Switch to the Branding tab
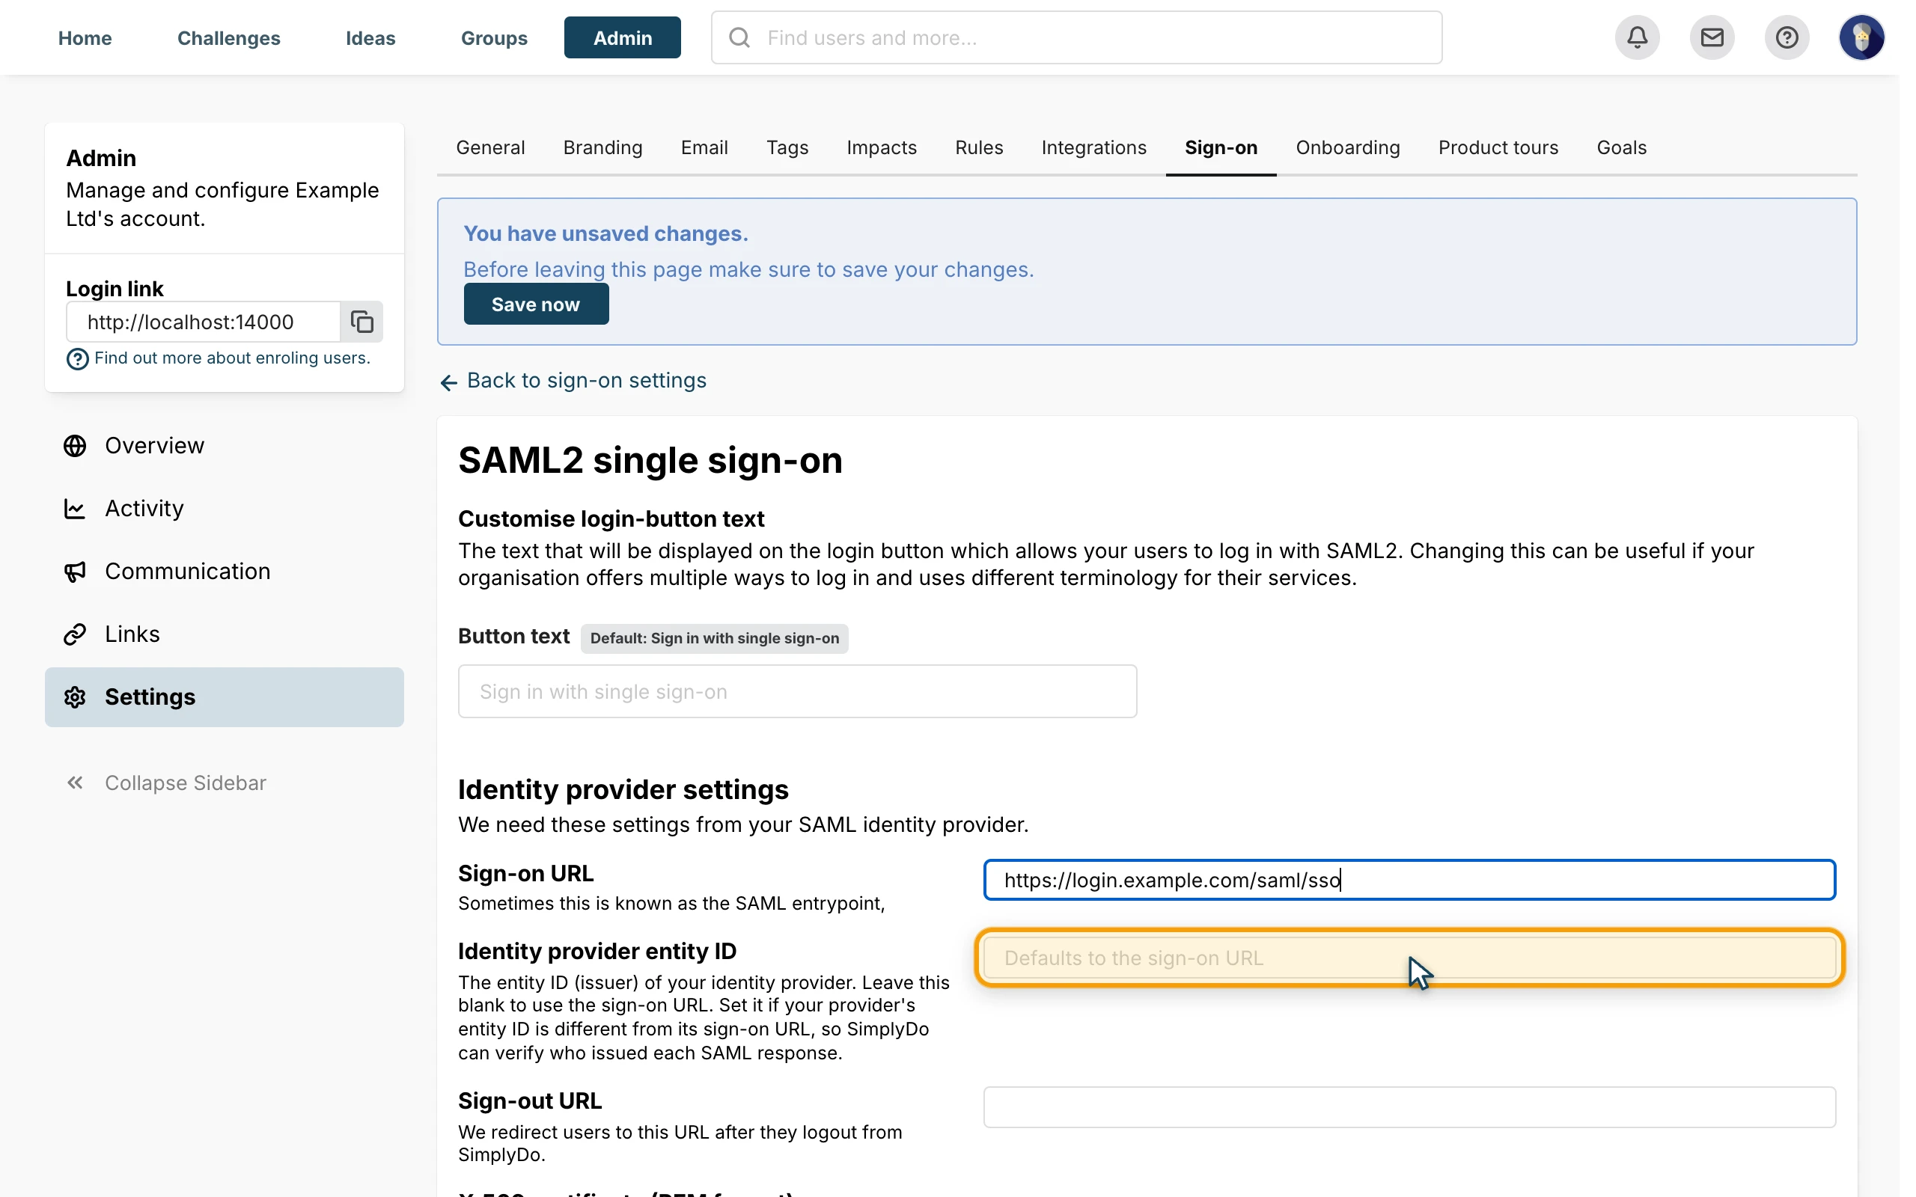 pos(602,147)
